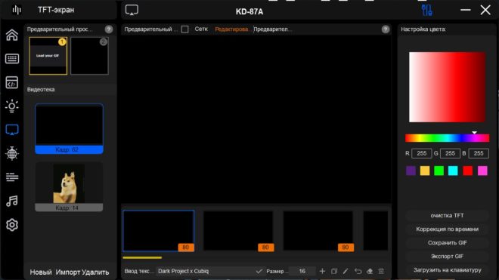This screenshot has height=280, width=499.
Task: Undo last edit with arrow icon
Action: [358, 271]
